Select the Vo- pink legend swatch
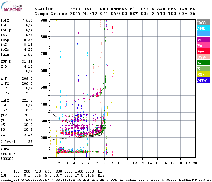This screenshot has width=212, height=182. tap(204, 45)
